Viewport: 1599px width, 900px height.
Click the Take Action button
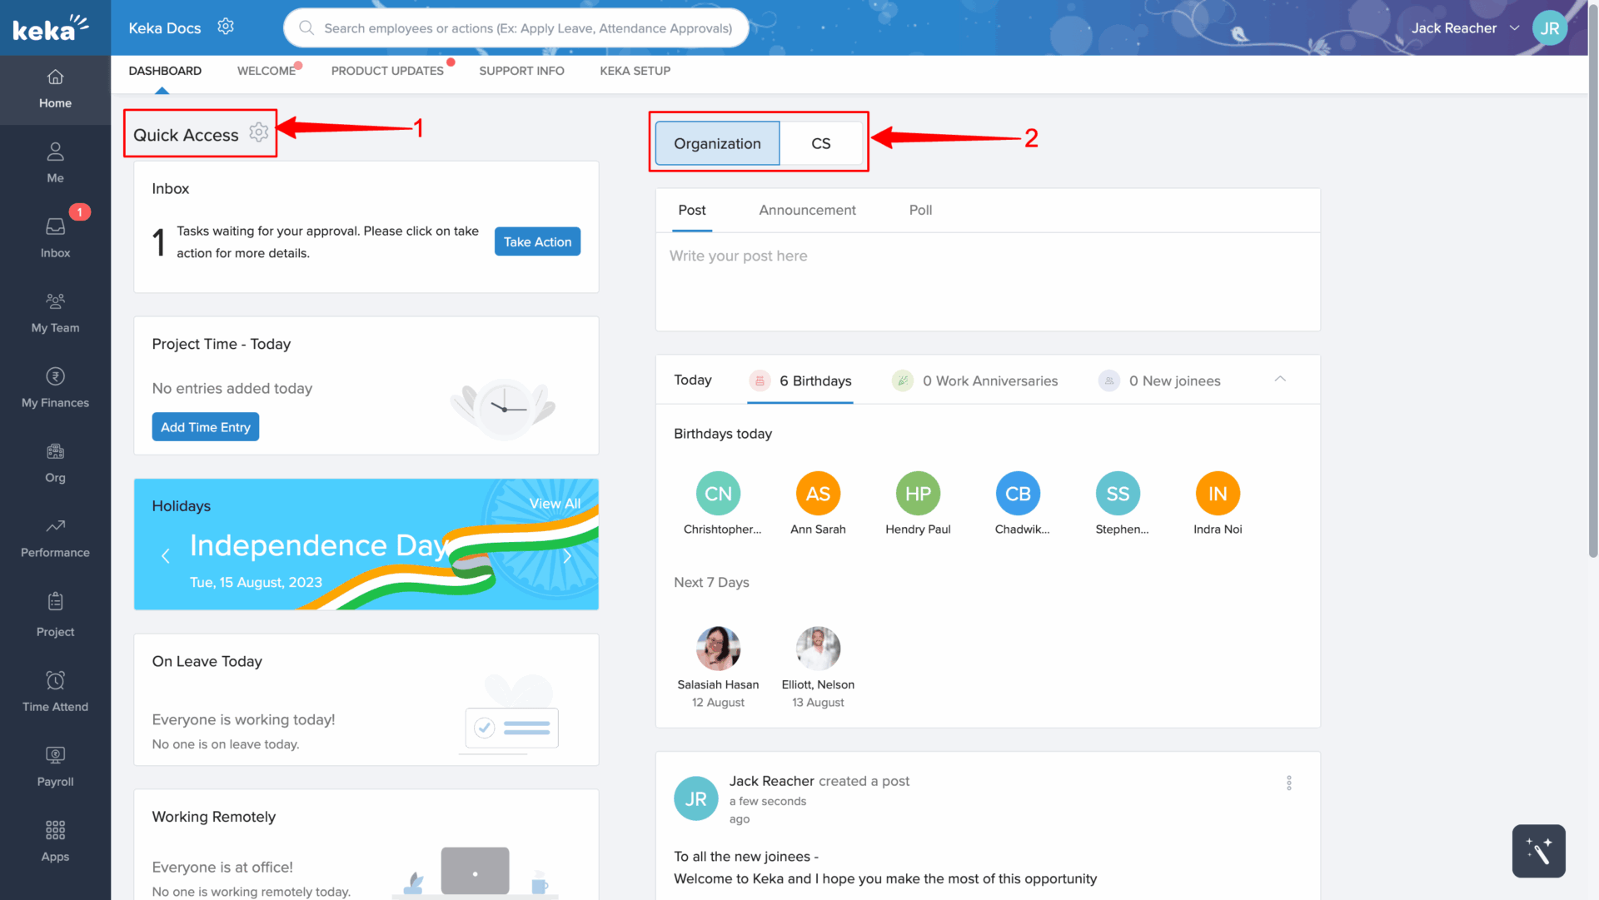click(537, 241)
